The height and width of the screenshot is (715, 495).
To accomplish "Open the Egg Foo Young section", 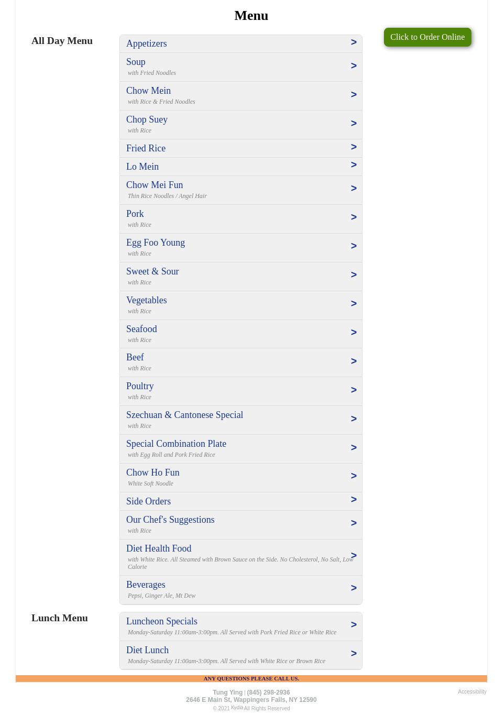I will [x=156, y=243].
